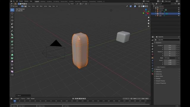Select the Select Box tool in the toolbar
This screenshot has height=107, width=190.
point(12,10)
